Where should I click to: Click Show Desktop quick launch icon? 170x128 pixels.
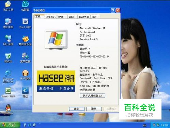[x=25, y=125]
